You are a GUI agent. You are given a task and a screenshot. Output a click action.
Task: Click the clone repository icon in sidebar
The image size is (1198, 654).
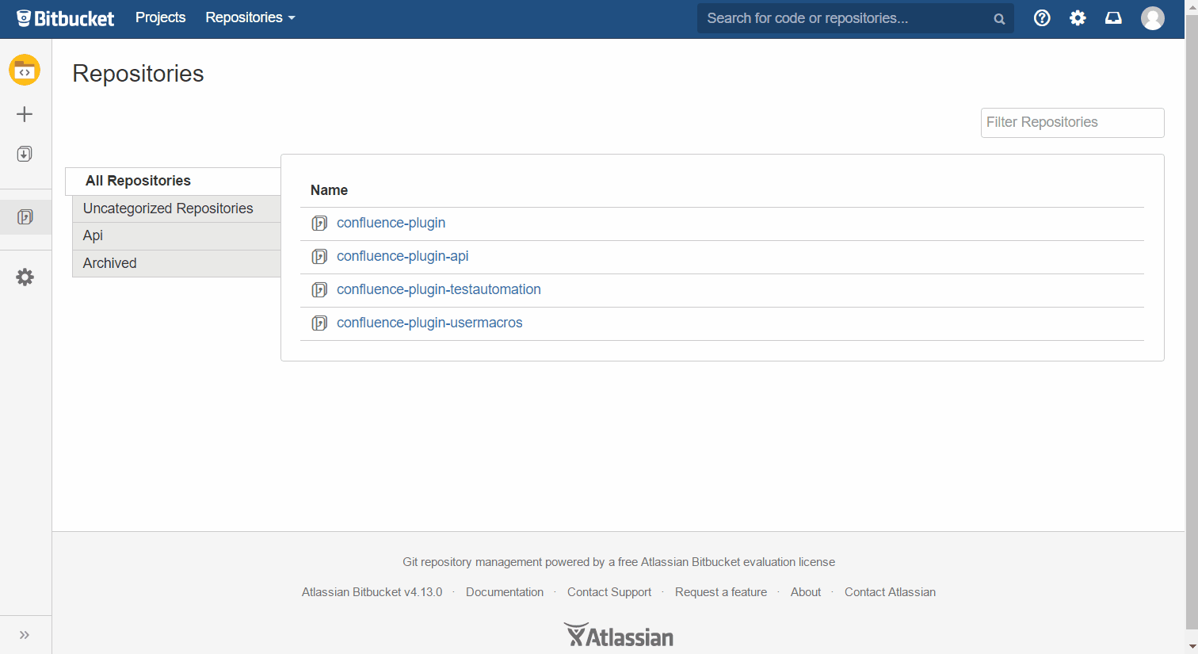tap(25, 153)
